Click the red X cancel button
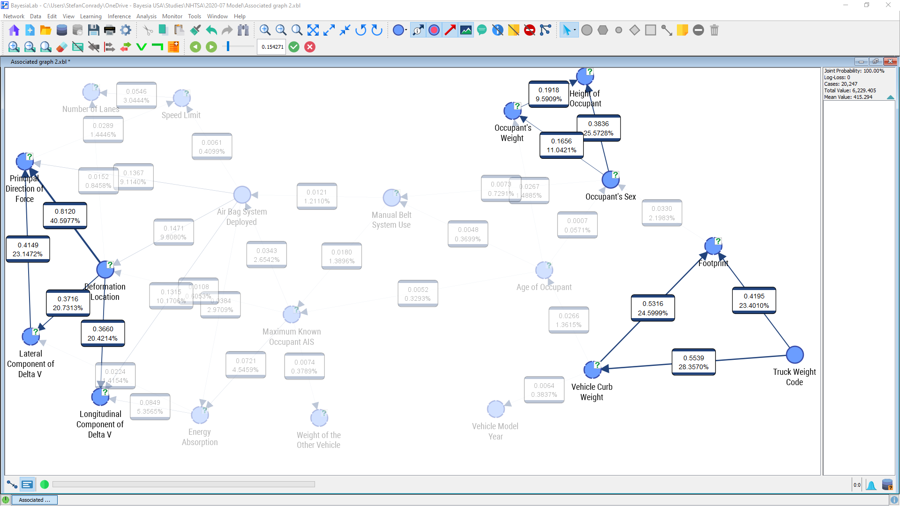Image resolution: width=900 pixels, height=506 pixels. 310,47
